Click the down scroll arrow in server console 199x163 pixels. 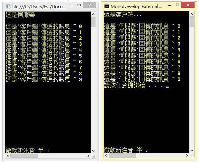pyautogui.click(x=94, y=151)
